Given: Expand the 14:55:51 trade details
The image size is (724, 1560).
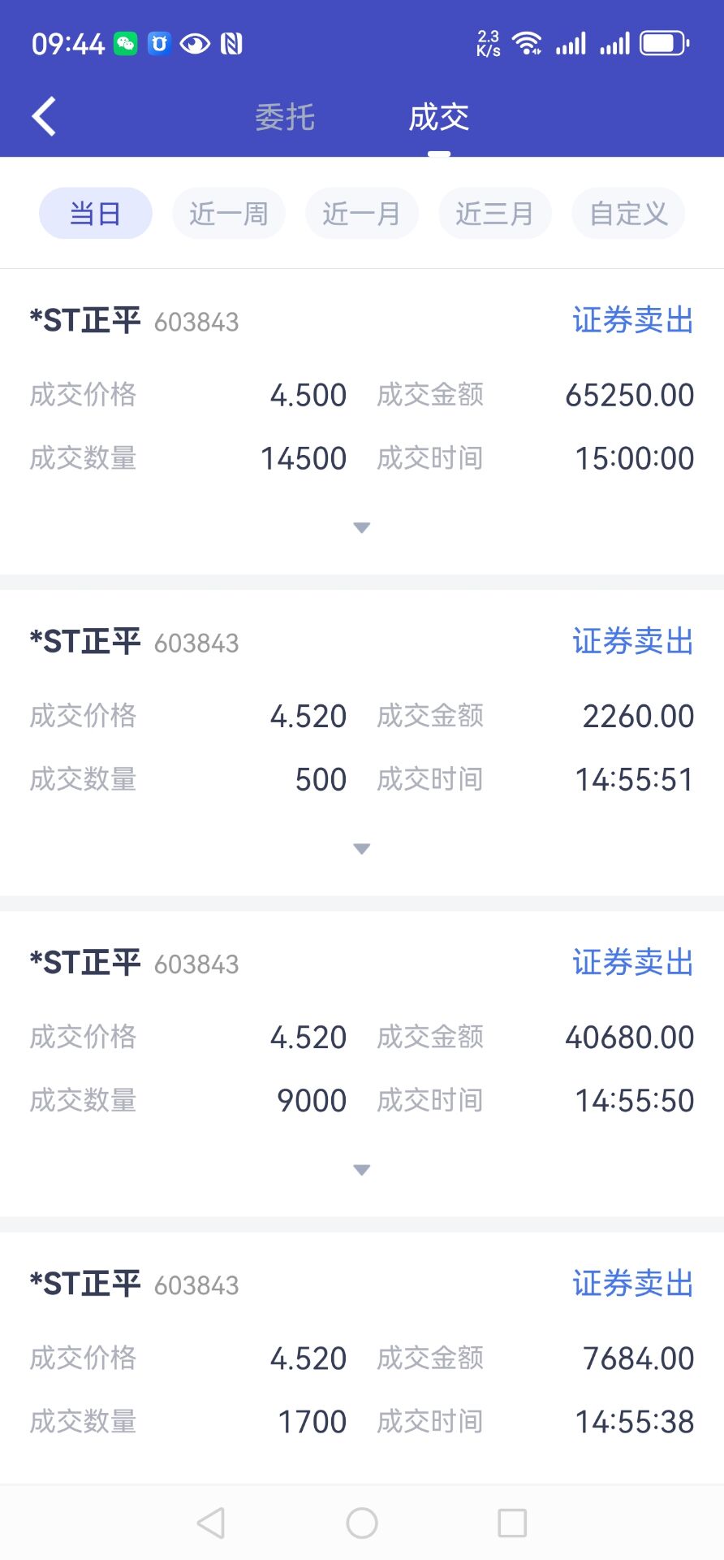Looking at the screenshot, I should tap(362, 849).
